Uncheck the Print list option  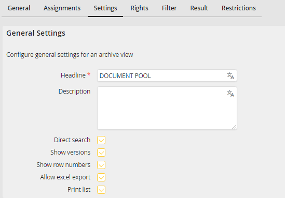101,190
